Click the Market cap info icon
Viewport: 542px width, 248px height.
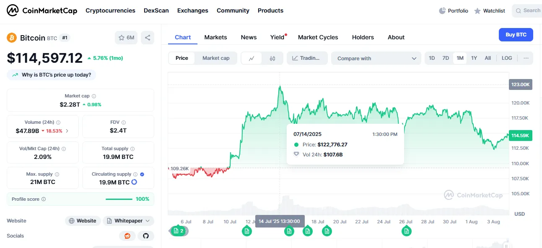(94, 96)
